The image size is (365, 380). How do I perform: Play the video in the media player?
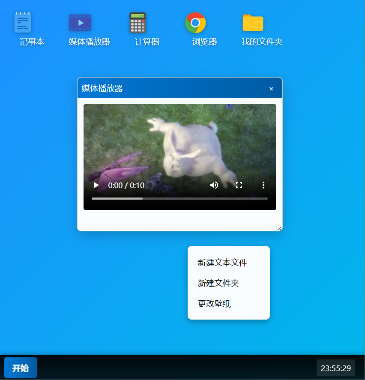click(96, 185)
